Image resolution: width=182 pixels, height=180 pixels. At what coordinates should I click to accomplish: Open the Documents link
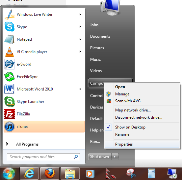pos(100,36)
